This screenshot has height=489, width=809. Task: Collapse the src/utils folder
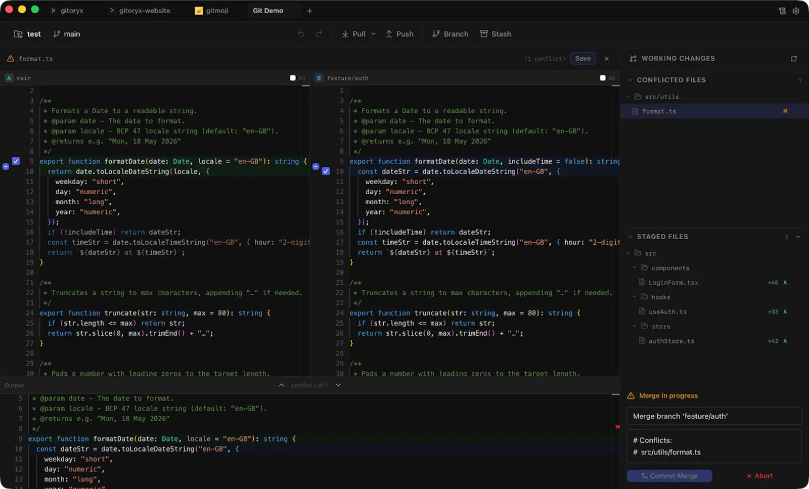[628, 97]
